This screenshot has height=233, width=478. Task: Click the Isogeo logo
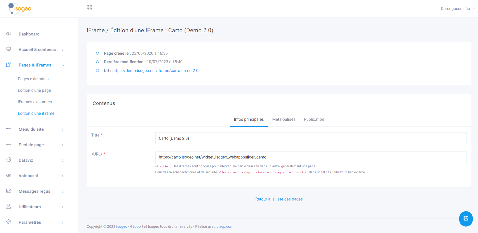20,9
